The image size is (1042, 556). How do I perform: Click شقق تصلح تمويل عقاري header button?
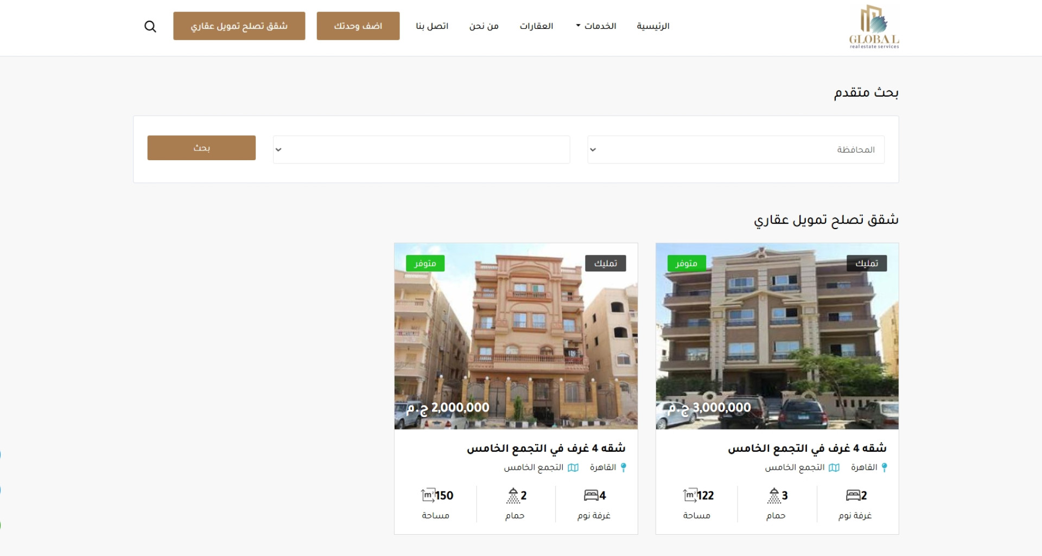click(x=239, y=26)
